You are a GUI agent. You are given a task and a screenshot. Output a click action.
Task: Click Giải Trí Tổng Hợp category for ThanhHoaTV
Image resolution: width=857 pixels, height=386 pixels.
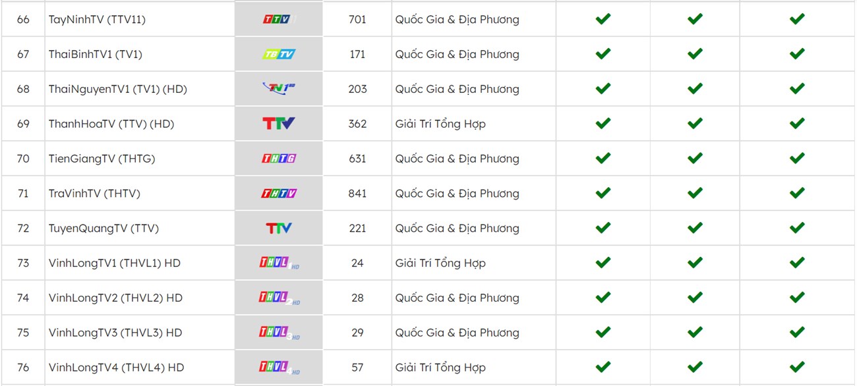point(440,124)
